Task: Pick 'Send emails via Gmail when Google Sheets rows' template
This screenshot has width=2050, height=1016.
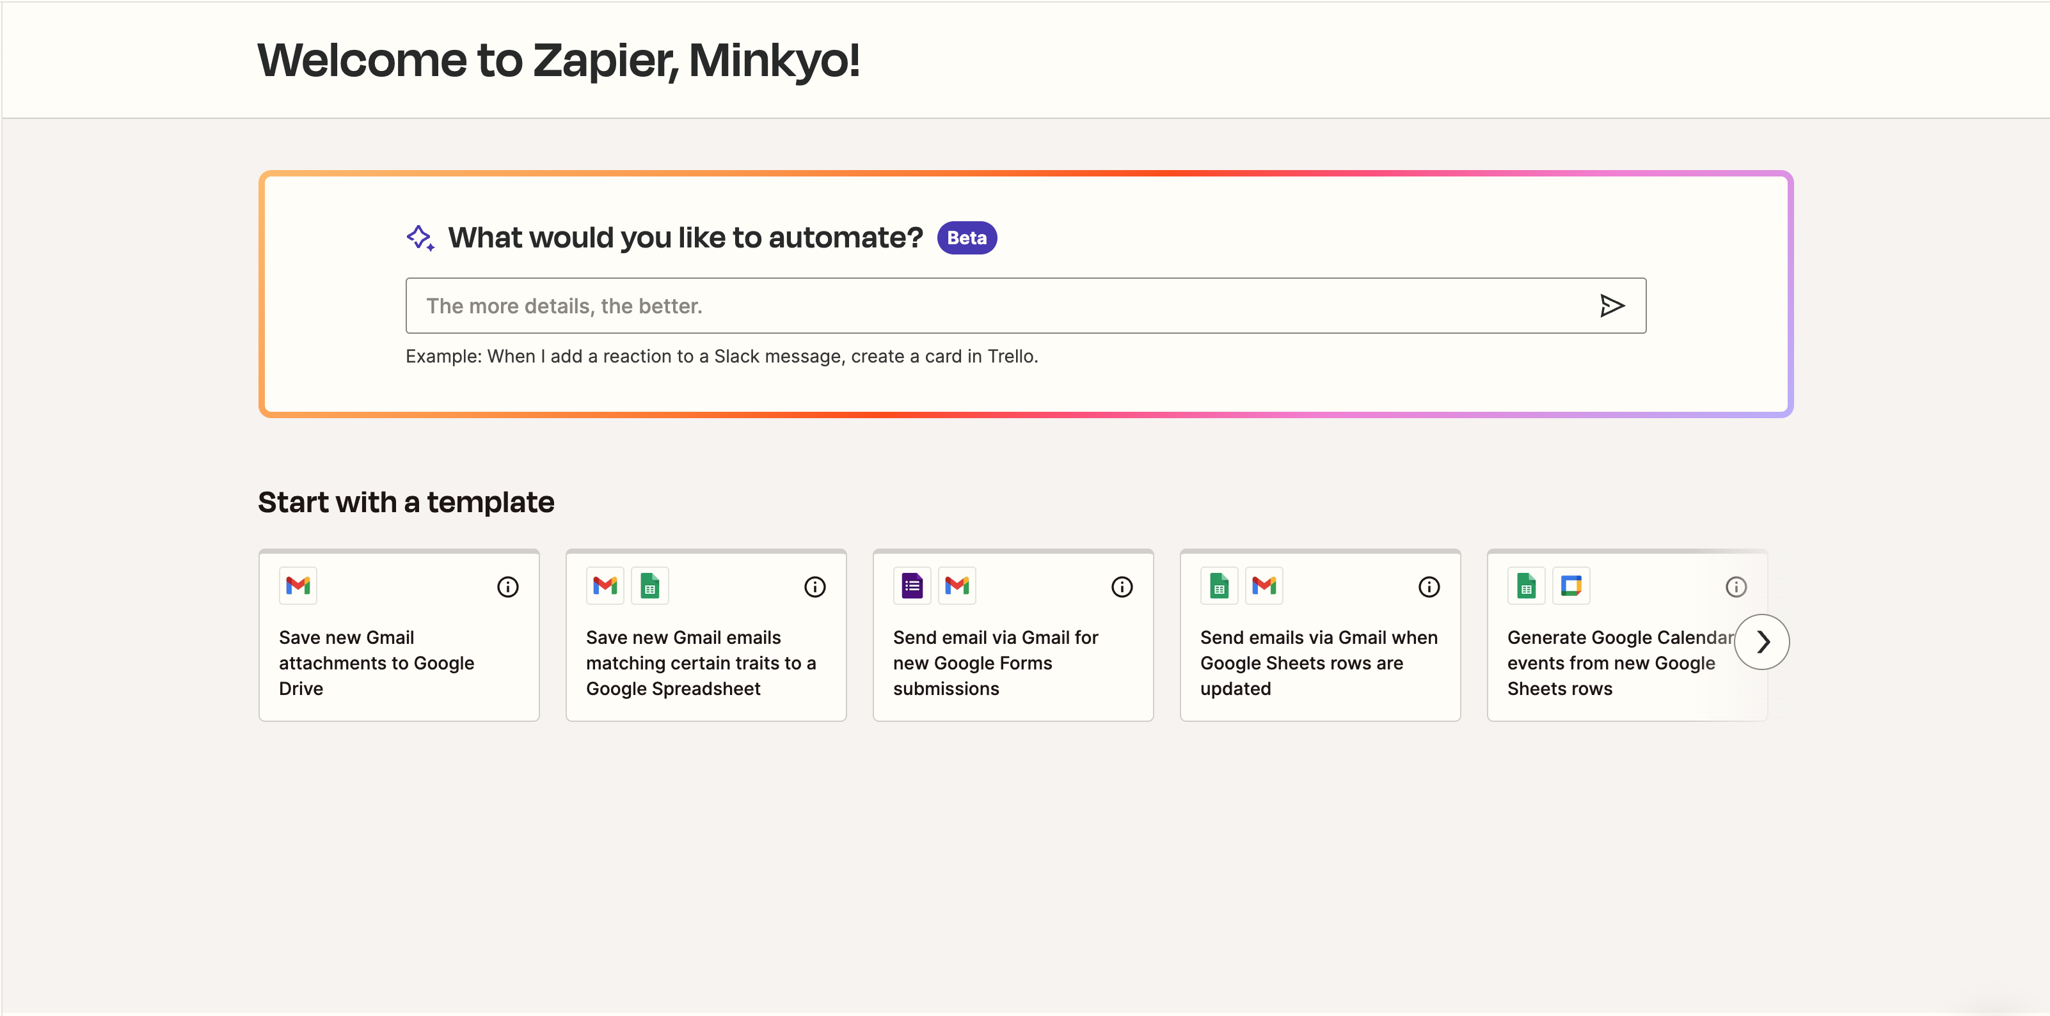Action: pyautogui.click(x=1320, y=635)
